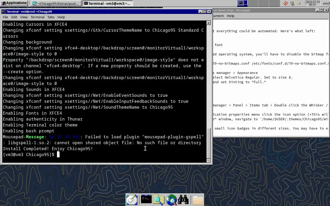Open the Applications menu in the panel
The image size is (330, 206).
pyautogui.click(x=14, y=3)
